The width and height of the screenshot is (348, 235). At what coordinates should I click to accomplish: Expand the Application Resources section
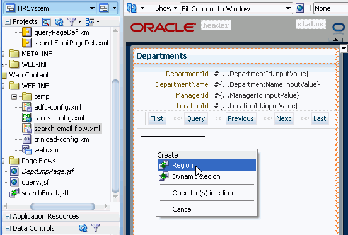tap(8, 216)
